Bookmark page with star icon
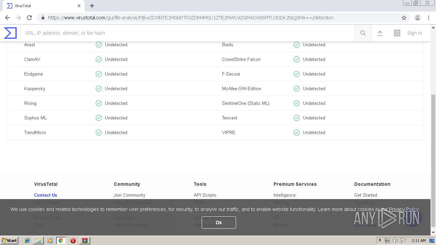Image resolution: width=436 pixels, height=245 pixels. (404, 18)
